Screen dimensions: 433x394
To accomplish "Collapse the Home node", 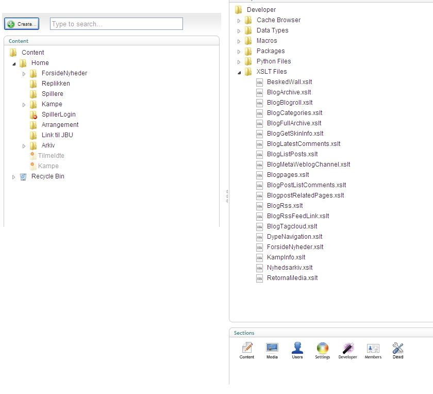I will 14,64.
